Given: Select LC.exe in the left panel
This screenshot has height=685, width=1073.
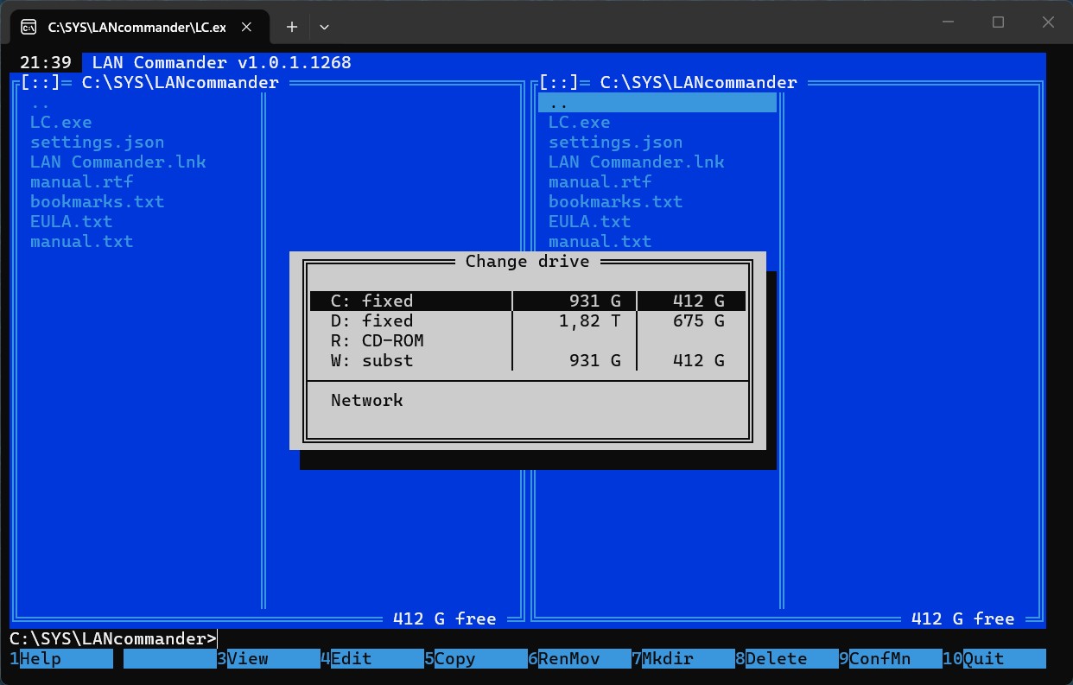Looking at the screenshot, I should click(x=61, y=123).
